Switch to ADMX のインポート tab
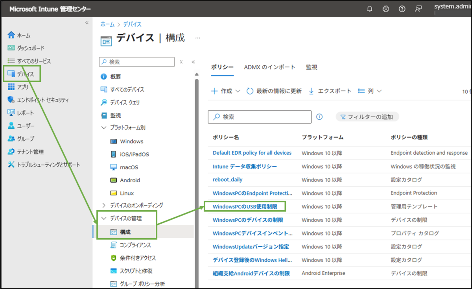Viewport: 472px width, 289px height. tap(269, 67)
